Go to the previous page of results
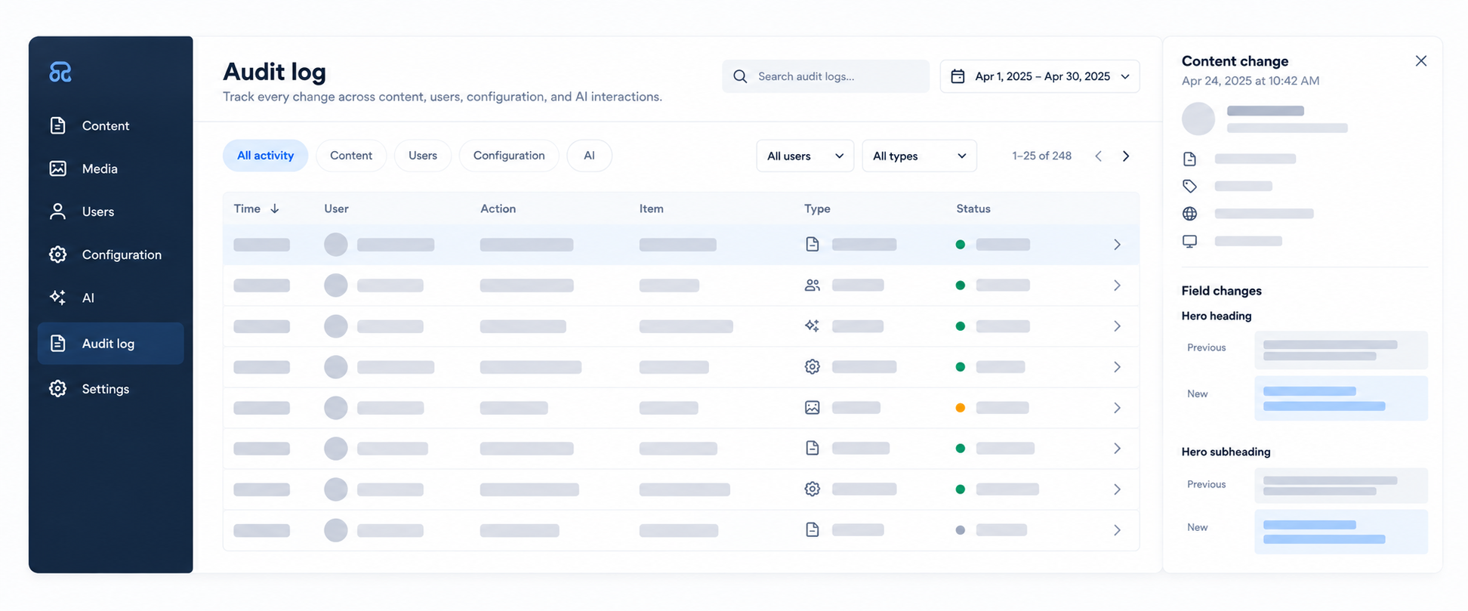 1098,156
